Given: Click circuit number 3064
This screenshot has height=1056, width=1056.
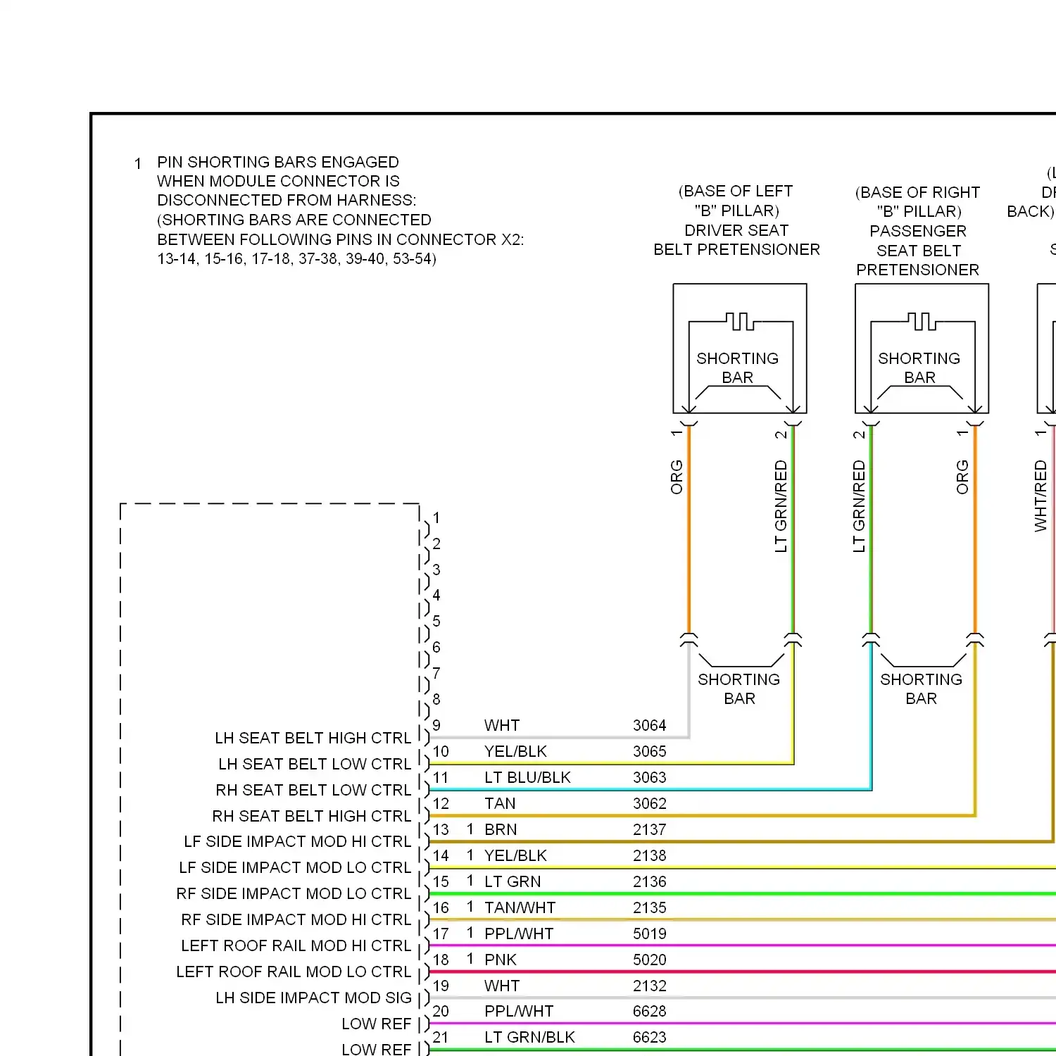Looking at the screenshot, I should click(649, 725).
